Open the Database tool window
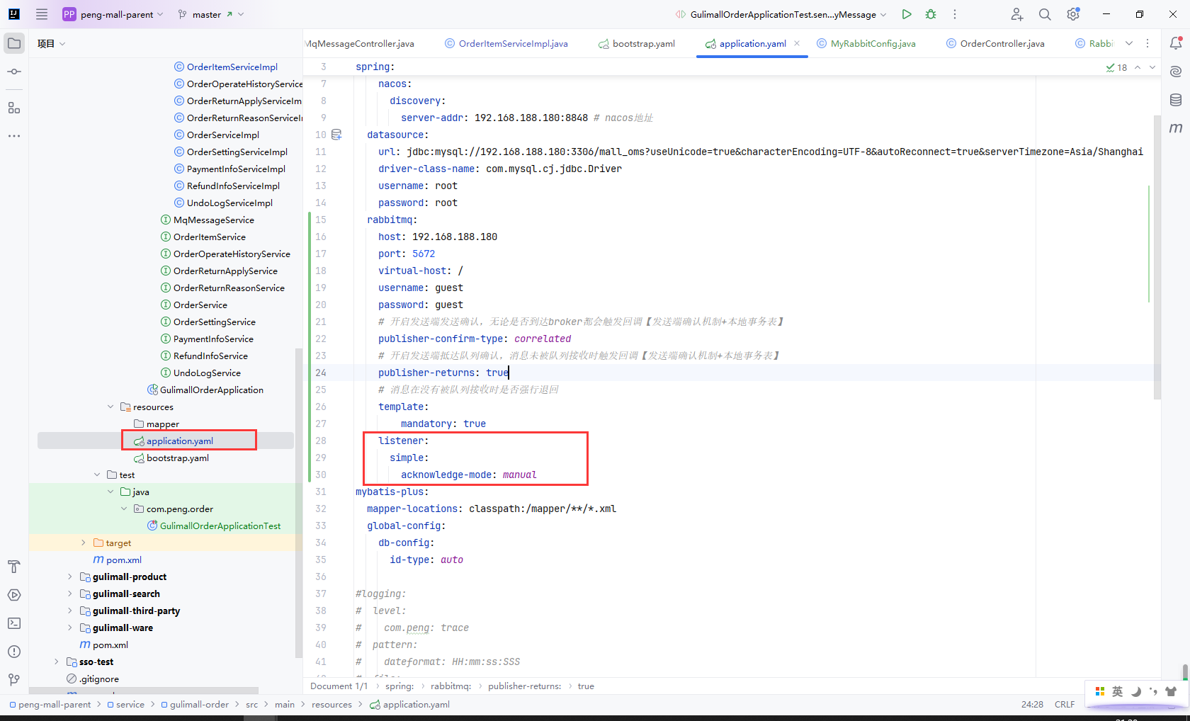 (x=1176, y=100)
